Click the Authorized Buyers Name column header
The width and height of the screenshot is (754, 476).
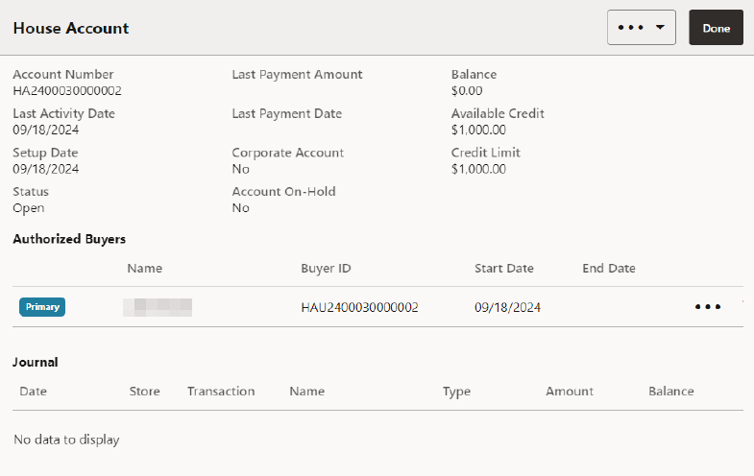[x=144, y=268]
